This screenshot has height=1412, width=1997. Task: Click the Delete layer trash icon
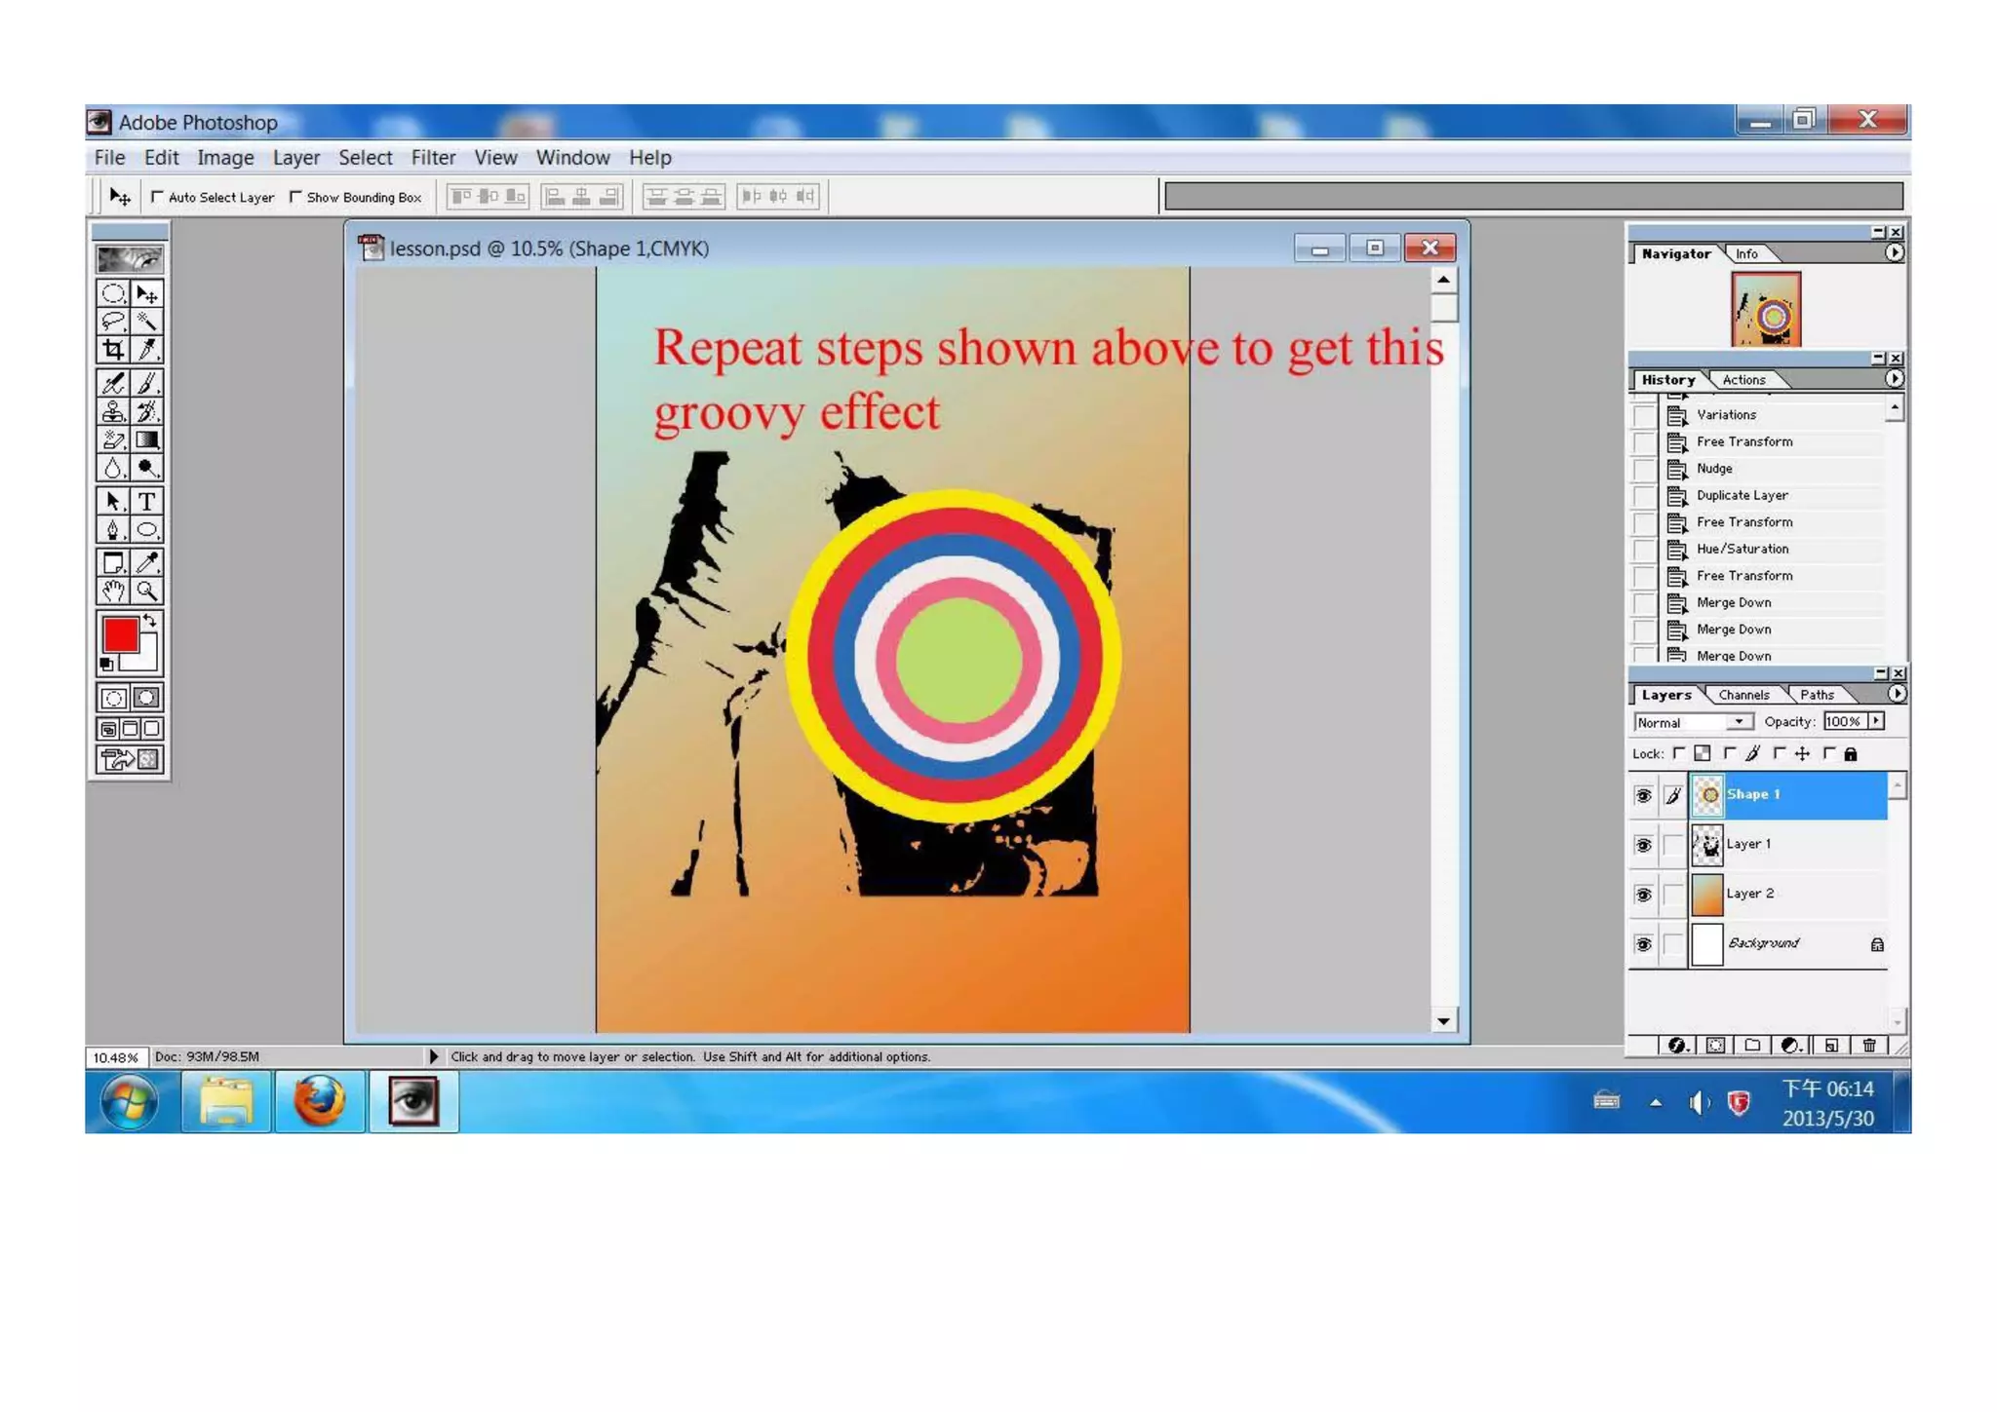[x=1869, y=1045]
